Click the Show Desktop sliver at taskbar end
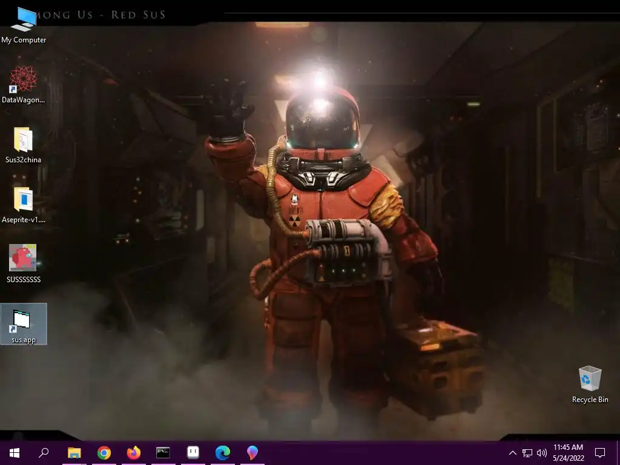Image resolution: width=620 pixels, height=465 pixels. pyautogui.click(x=618, y=453)
